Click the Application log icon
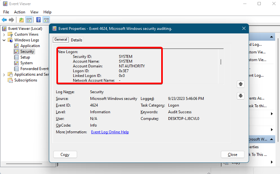 (x=16, y=46)
